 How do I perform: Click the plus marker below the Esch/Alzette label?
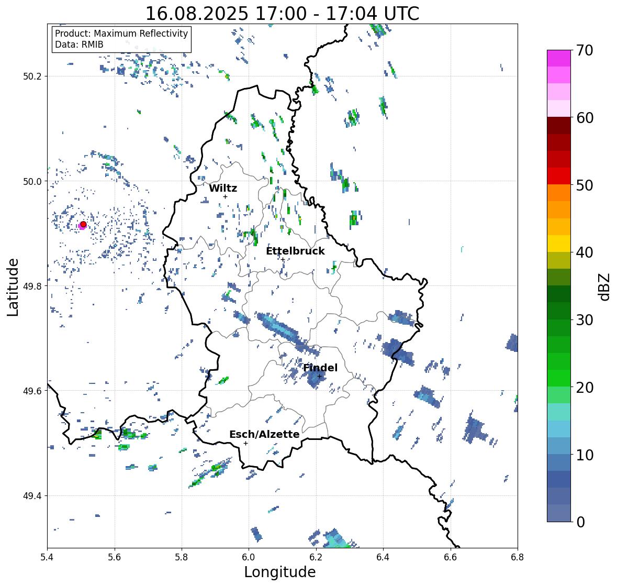tap(245, 443)
